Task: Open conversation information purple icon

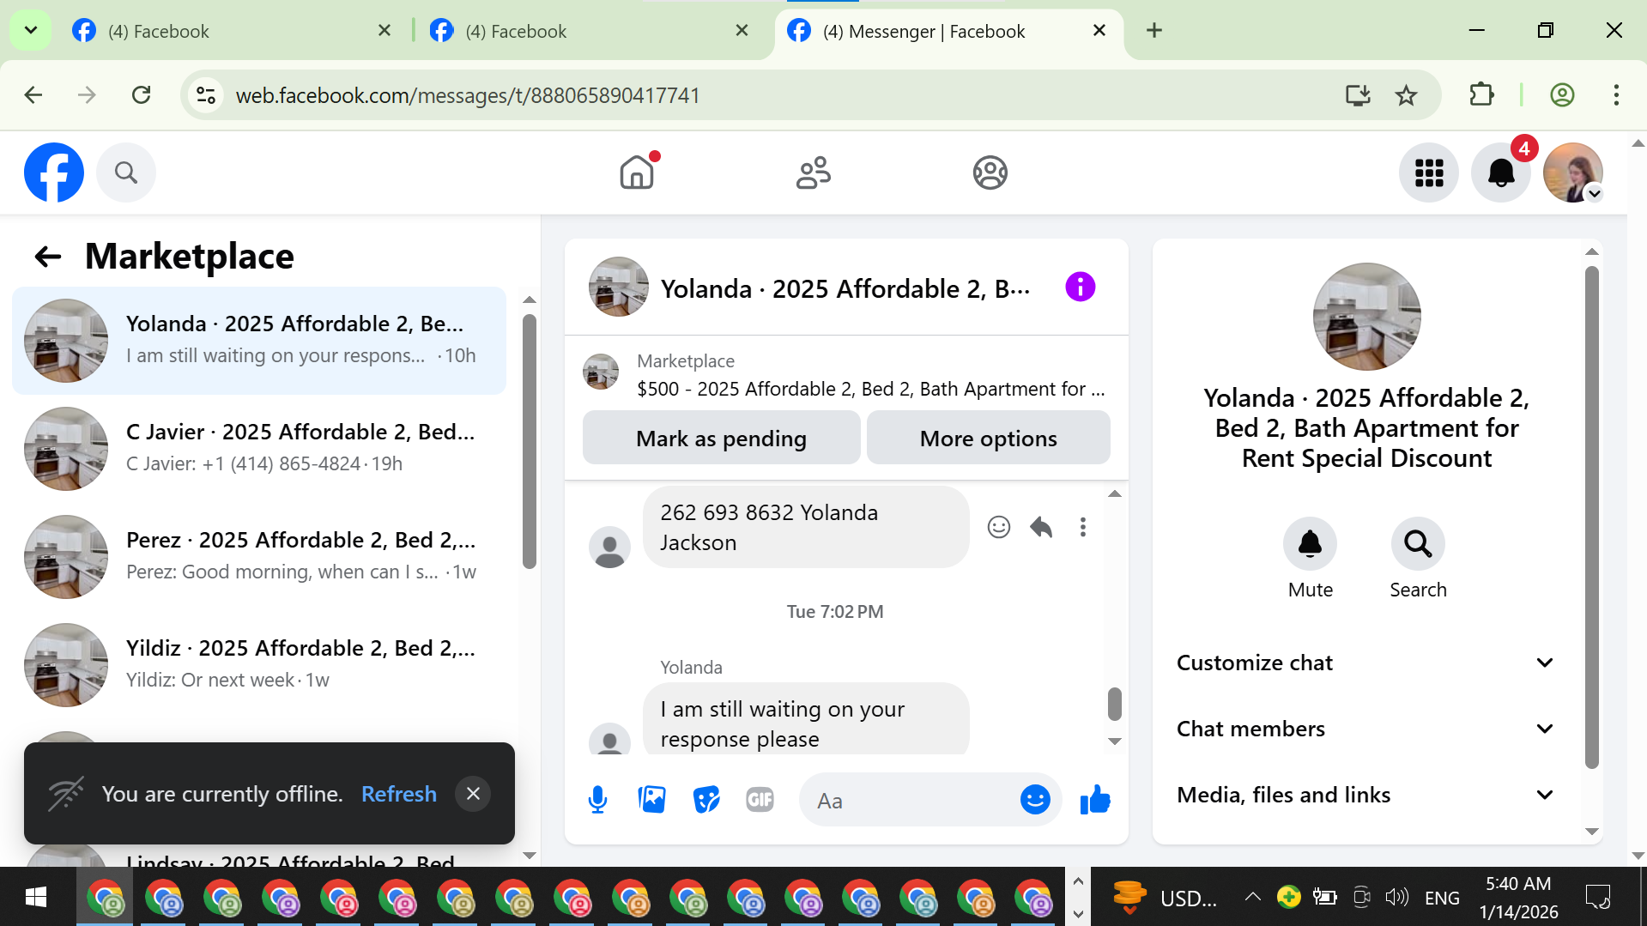Action: 1081,287
